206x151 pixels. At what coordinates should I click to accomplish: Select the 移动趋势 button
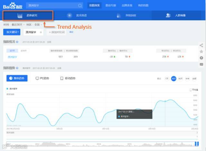68,78
